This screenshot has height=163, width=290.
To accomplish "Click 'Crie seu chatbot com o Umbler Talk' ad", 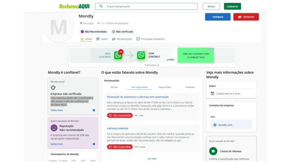I will (196, 55).
